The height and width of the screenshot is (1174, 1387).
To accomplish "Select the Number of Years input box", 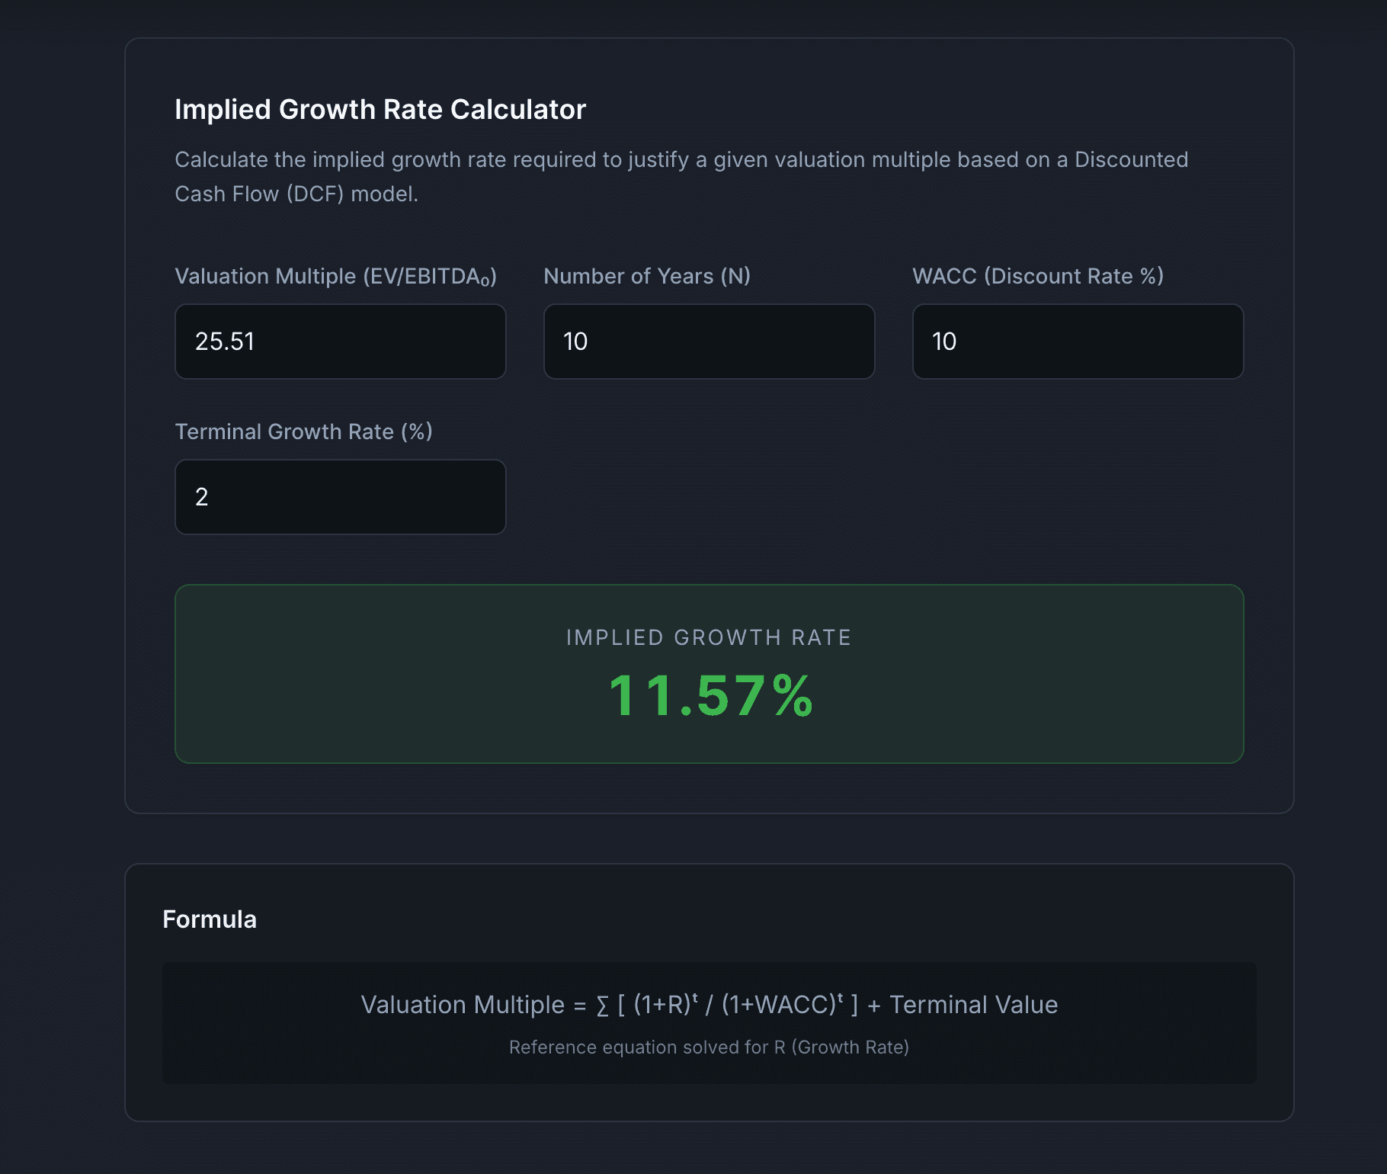I will coord(709,342).
